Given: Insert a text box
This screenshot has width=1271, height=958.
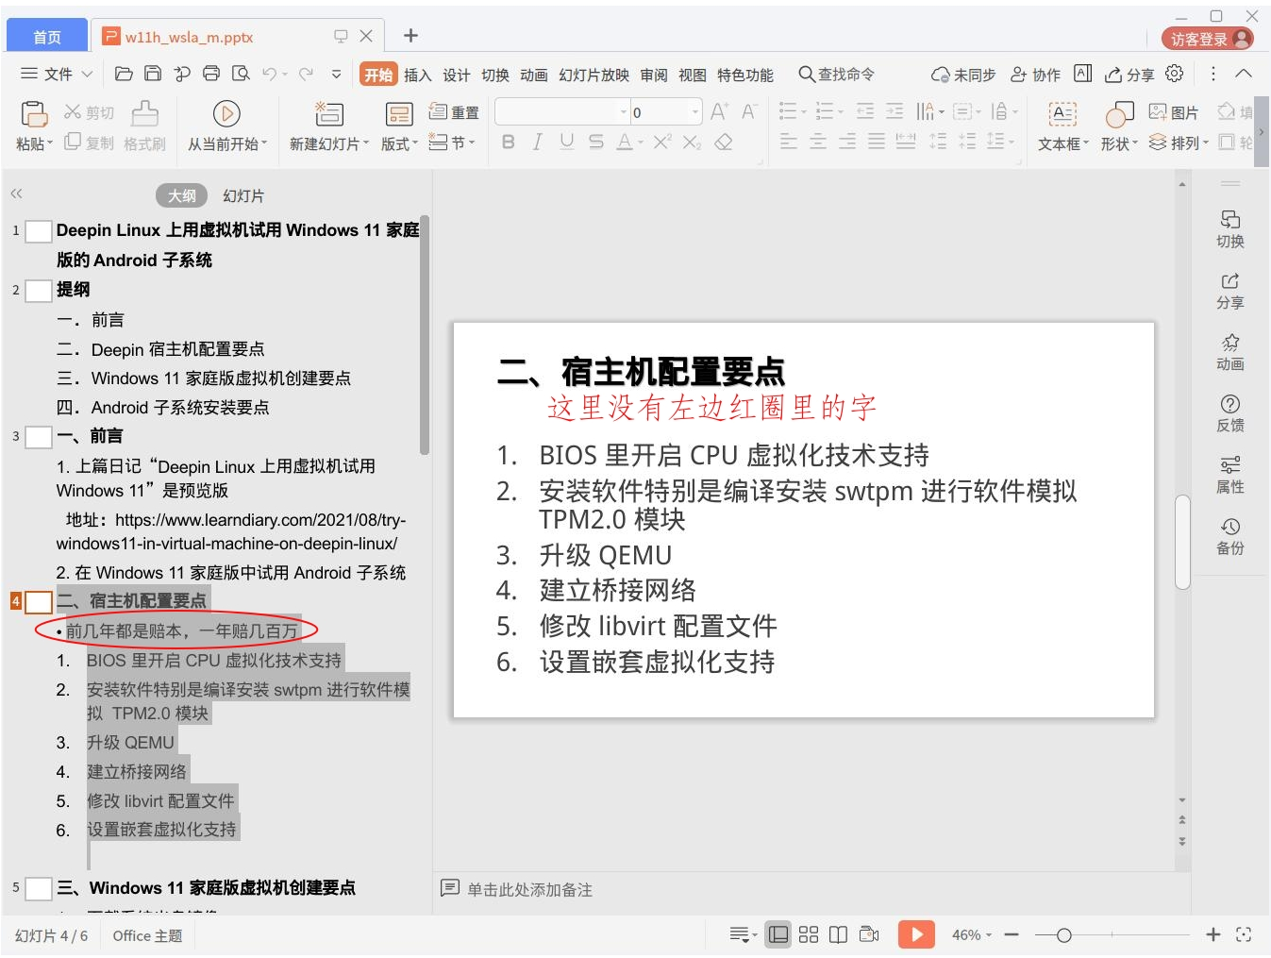Looking at the screenshot, I should (x=1062, y=126).
